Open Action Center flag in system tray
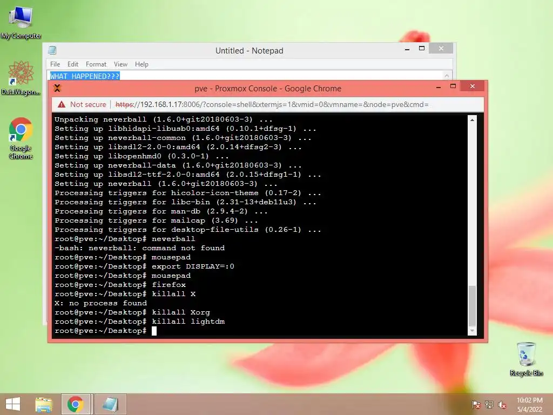The width and height of the screenshot is (553, 415). pos(476,404)
